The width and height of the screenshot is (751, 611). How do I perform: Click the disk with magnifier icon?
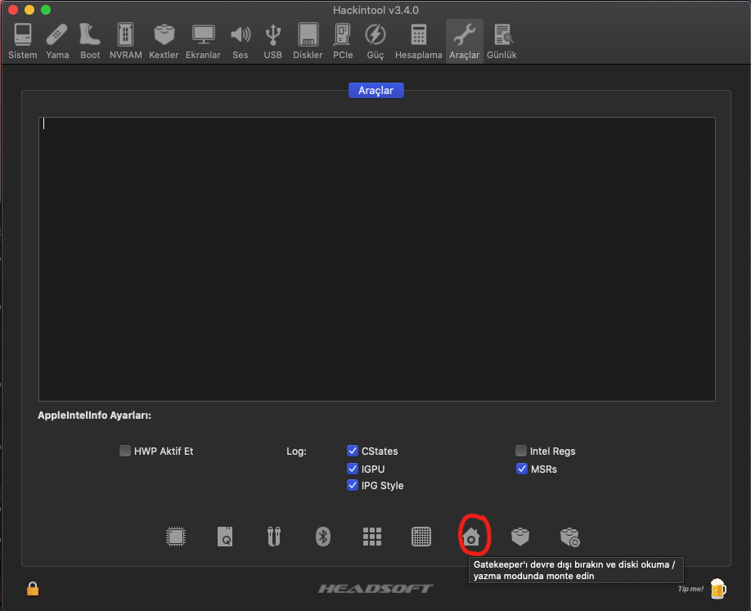pyautogui.click(x=225, y=537)
